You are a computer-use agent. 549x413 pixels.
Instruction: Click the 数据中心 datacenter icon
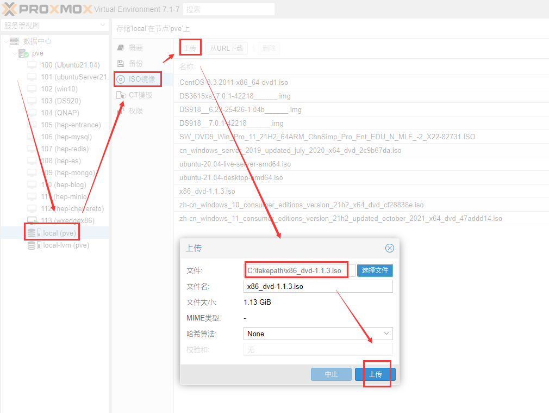pyautogui.click(x=14, y=41)
